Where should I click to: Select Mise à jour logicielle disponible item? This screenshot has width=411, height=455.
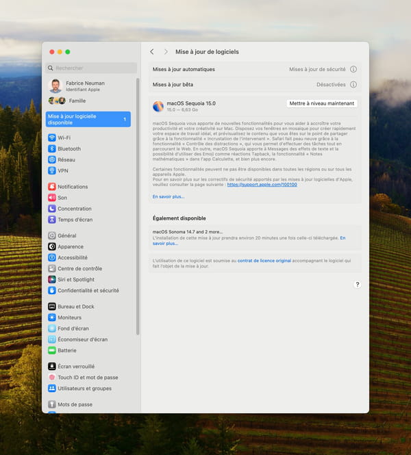88,119
